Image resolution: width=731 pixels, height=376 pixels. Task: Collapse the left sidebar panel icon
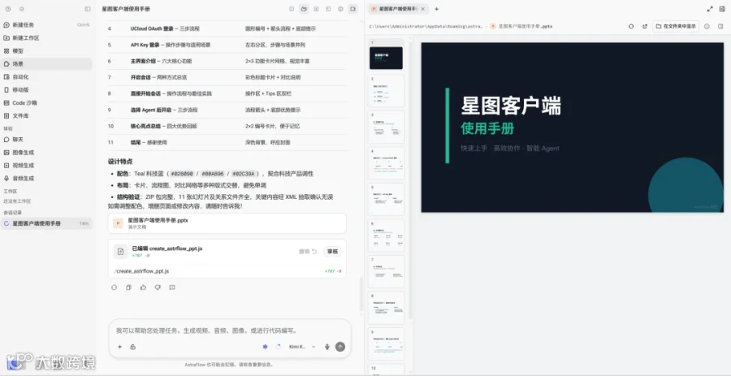point(88,9)
